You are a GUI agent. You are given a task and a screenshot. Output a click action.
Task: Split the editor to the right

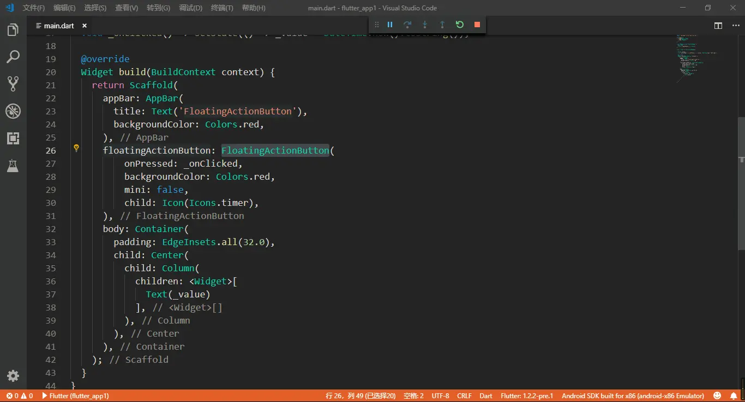[718, 26]
